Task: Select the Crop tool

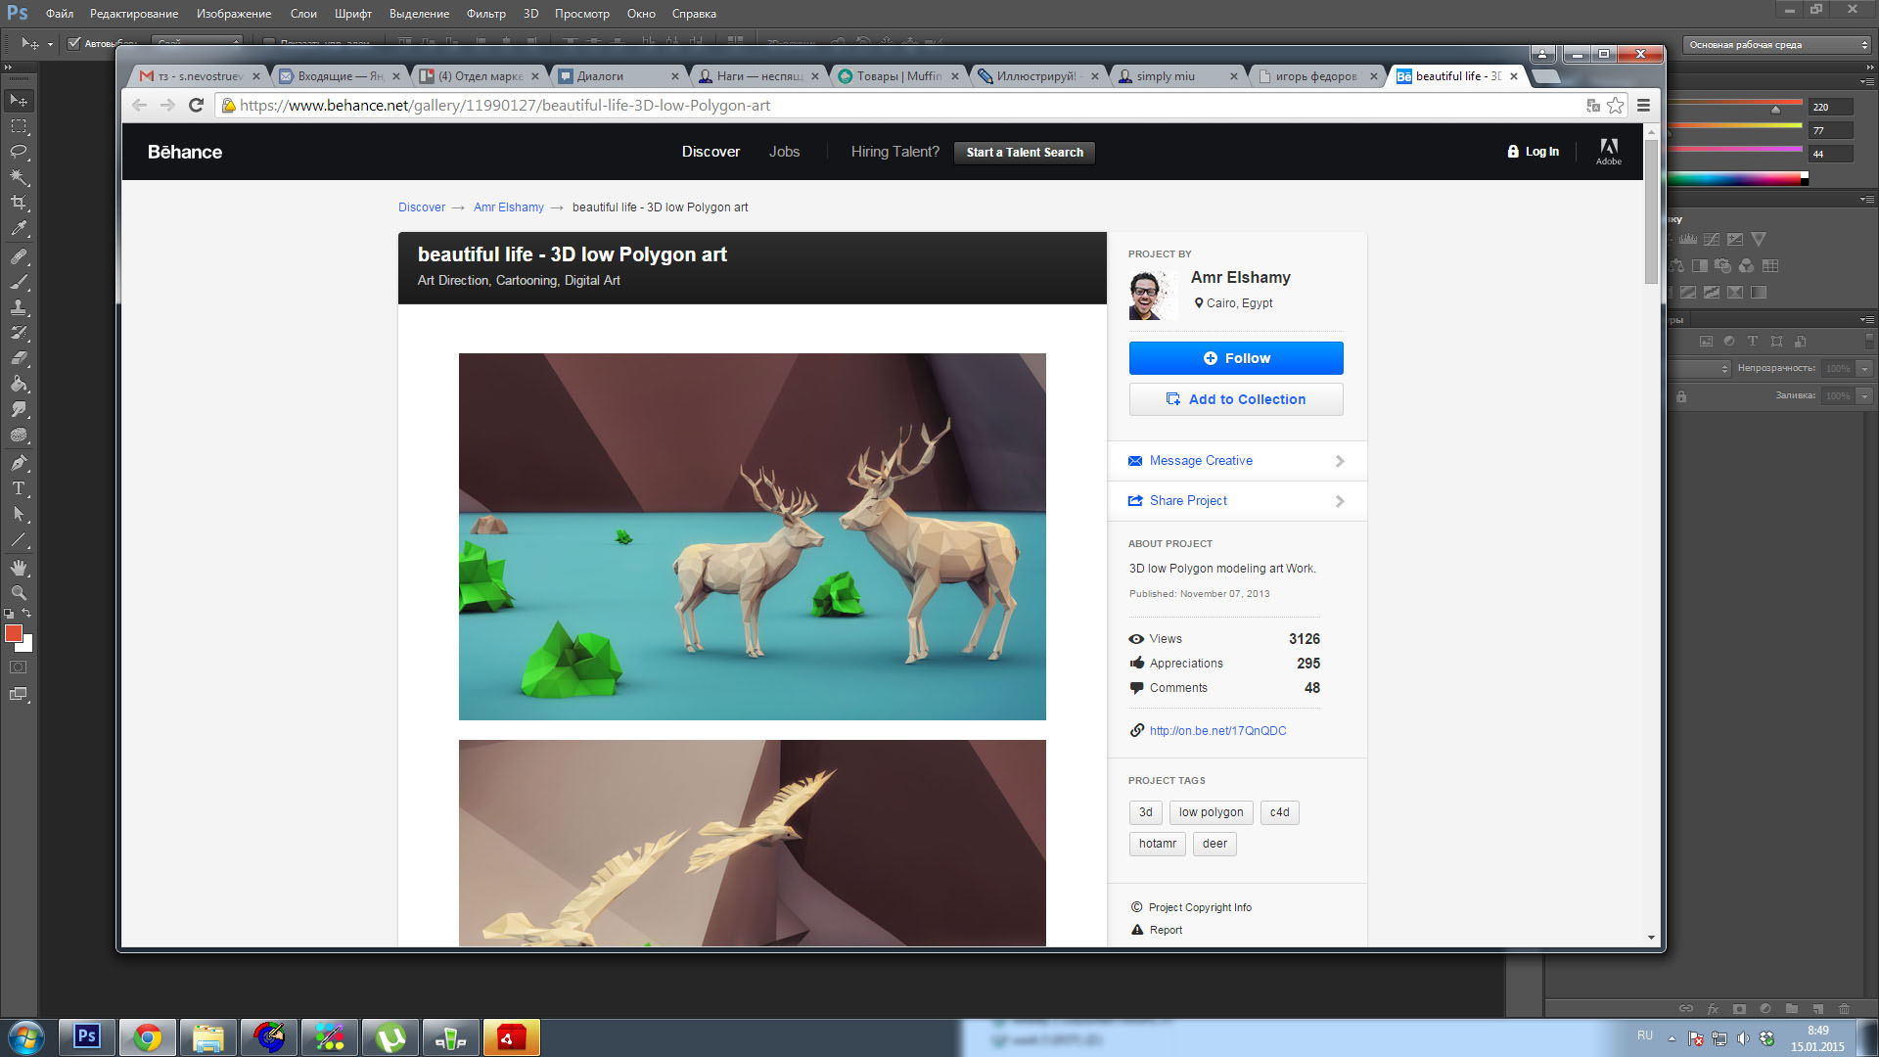Action: [19, 203]
